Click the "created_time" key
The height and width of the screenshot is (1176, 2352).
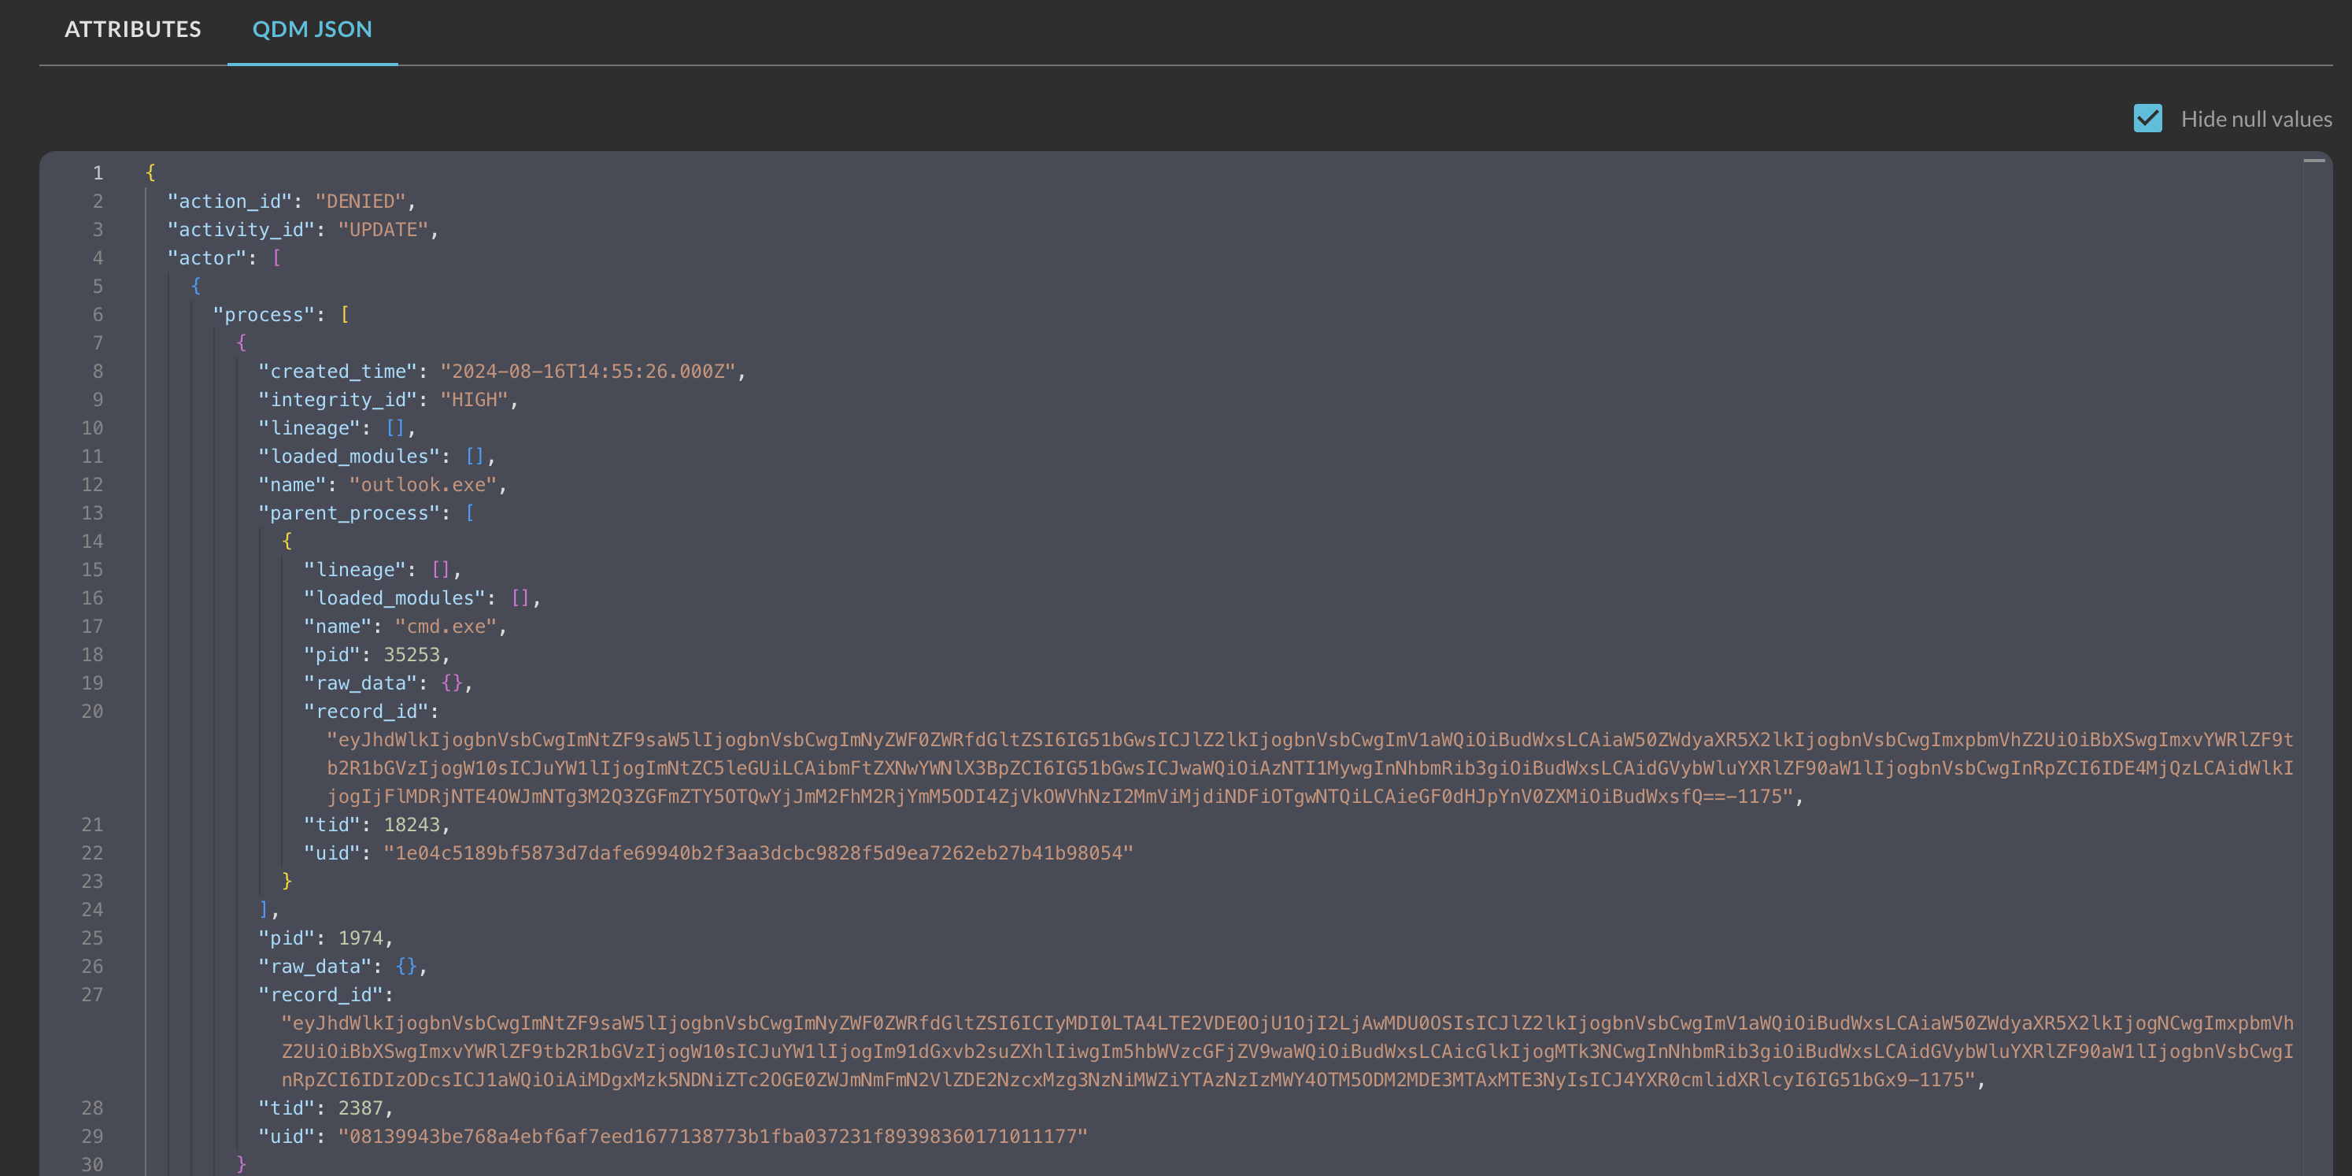click(x=338, y=371)
